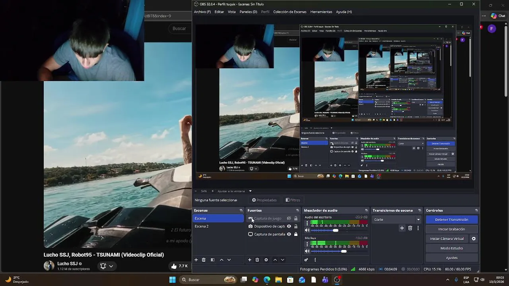Expand YouTube notification bell chevron

click(x=111, y=266)
